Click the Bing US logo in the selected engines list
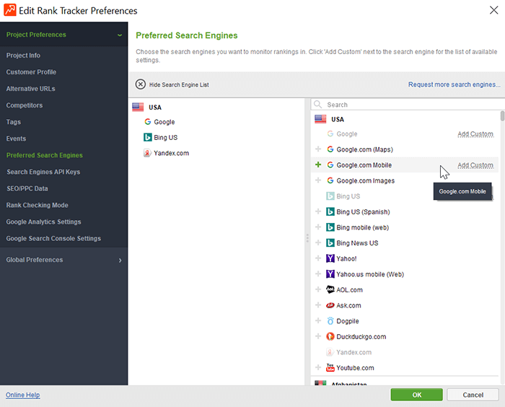 pos(147,137)
